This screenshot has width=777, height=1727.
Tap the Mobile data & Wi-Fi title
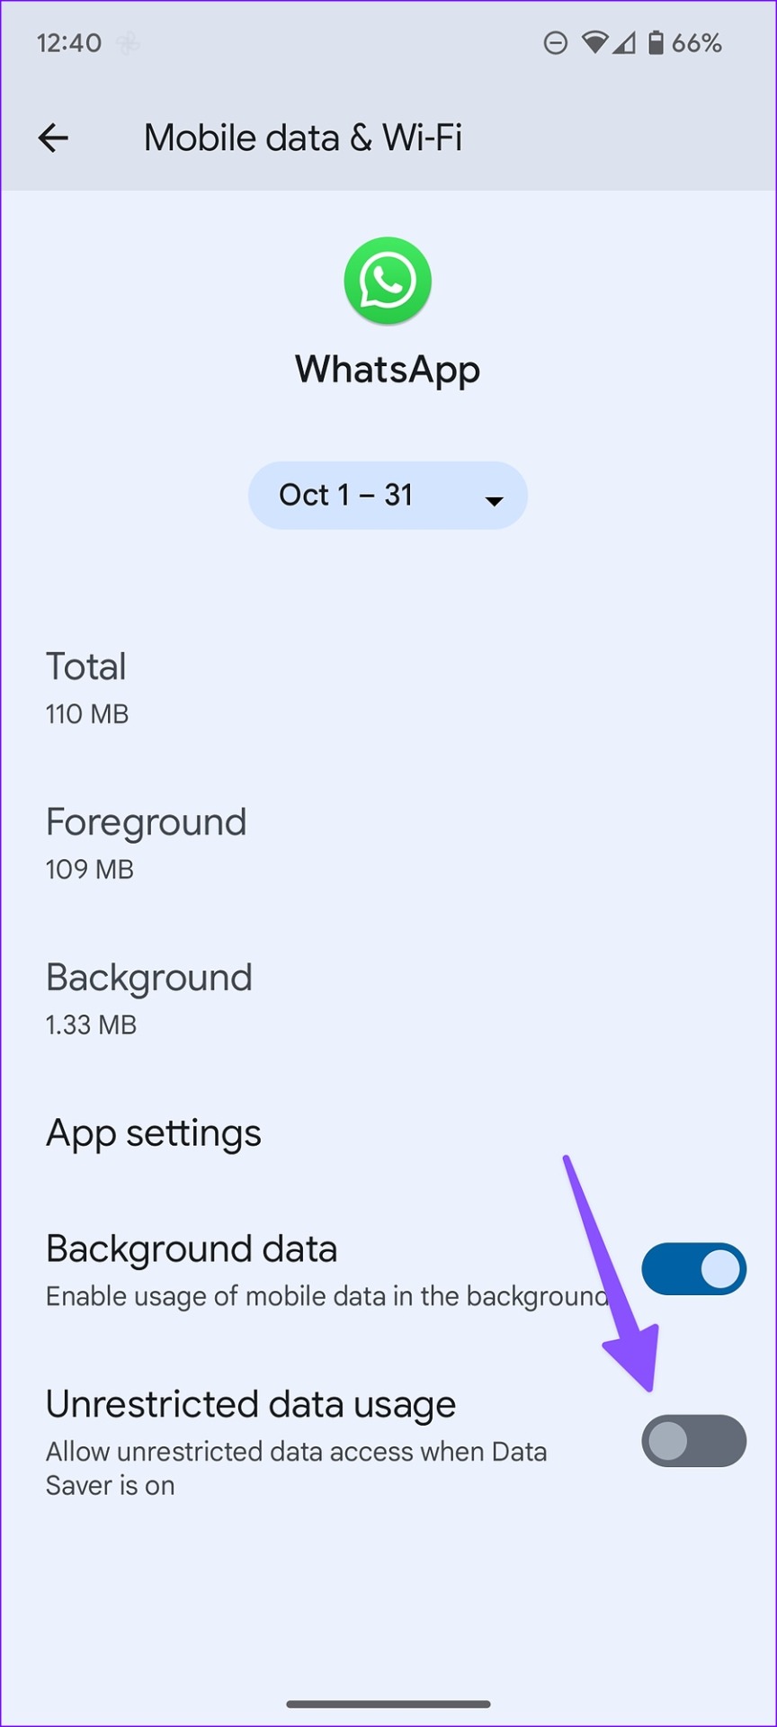pos(303,138)
